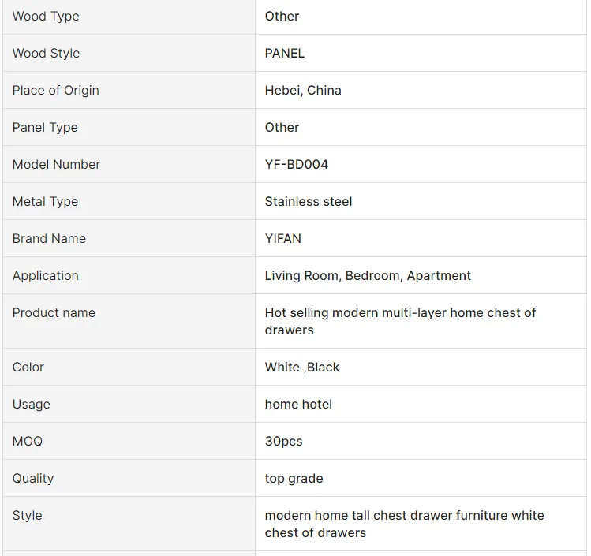Screen dimensions: 591x556
Task: Select the Hot selling modern product name text
Action: [400, 321]
